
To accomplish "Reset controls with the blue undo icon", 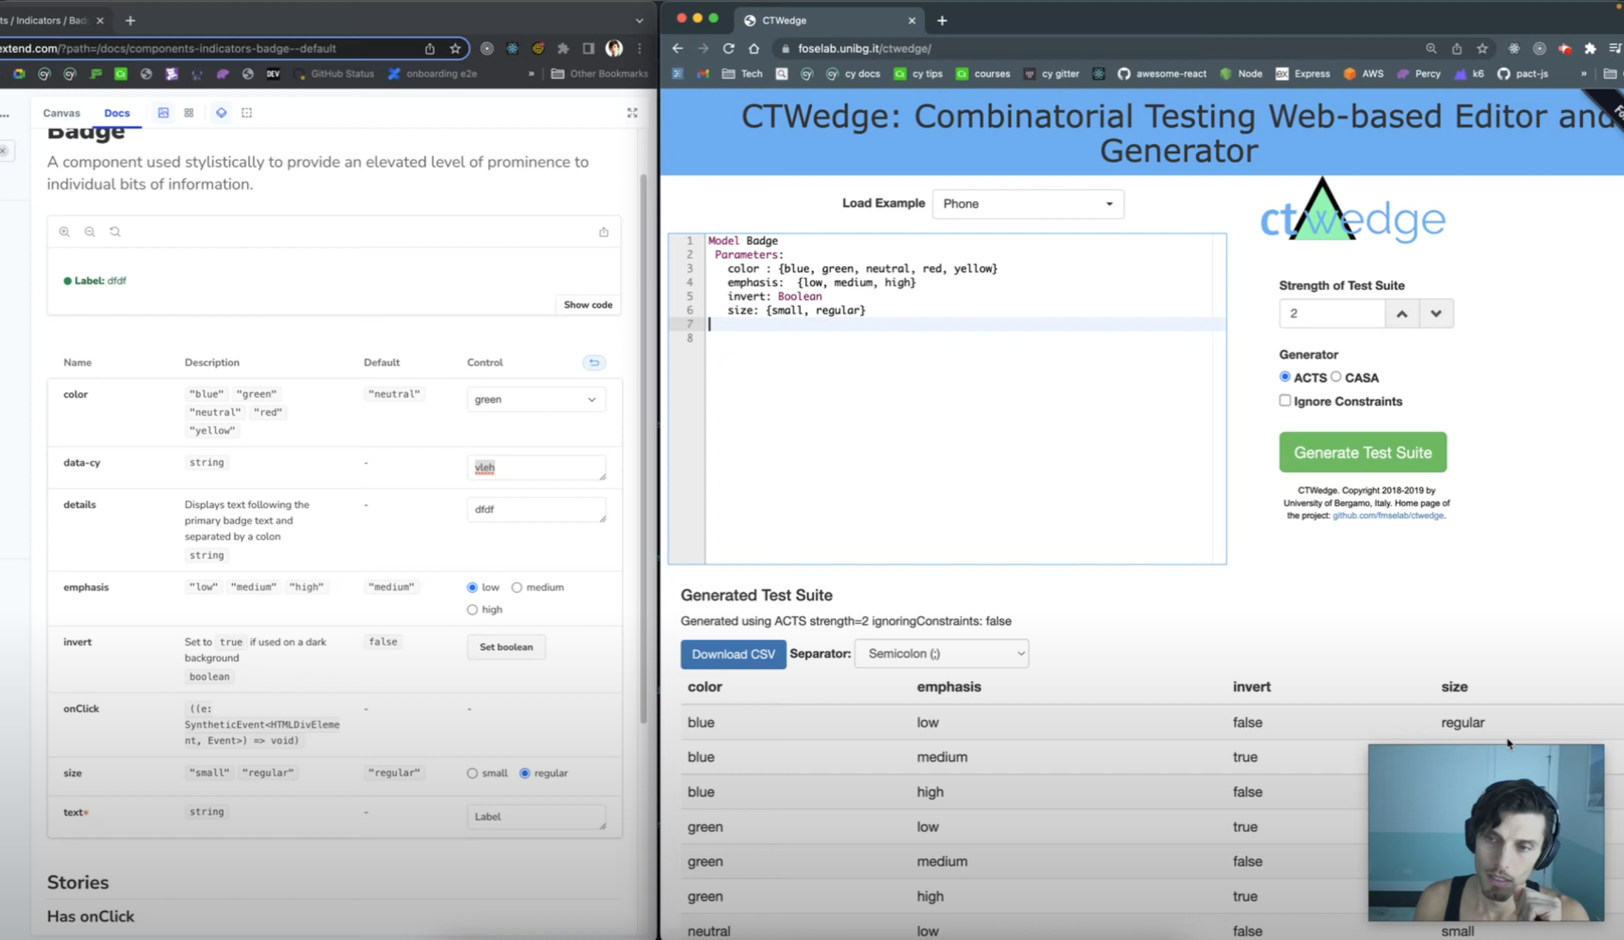I will [594, 363].
